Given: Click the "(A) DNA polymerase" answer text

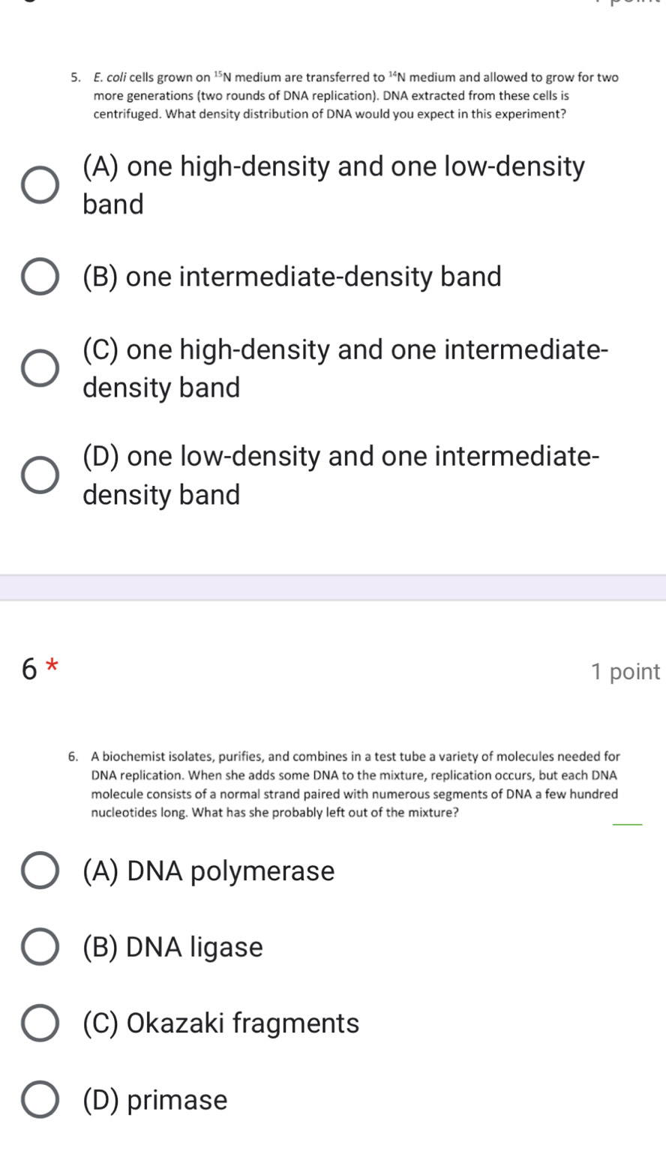Looking at the screenshot, I should click(210, 870).
